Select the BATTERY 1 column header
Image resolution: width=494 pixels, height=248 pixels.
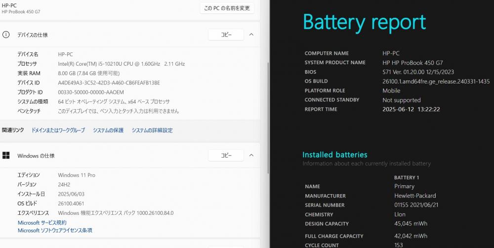point(407,177)
